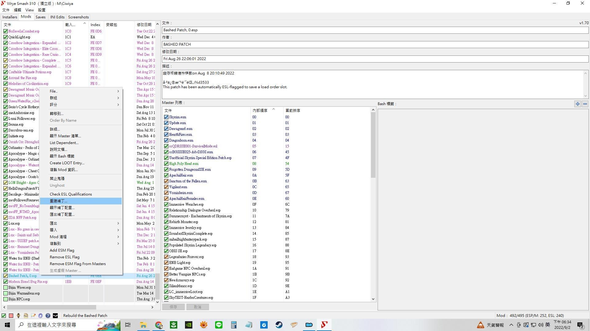Click the volume icon in the system tray
The image size is (590, 331).
tap(541, 325)
